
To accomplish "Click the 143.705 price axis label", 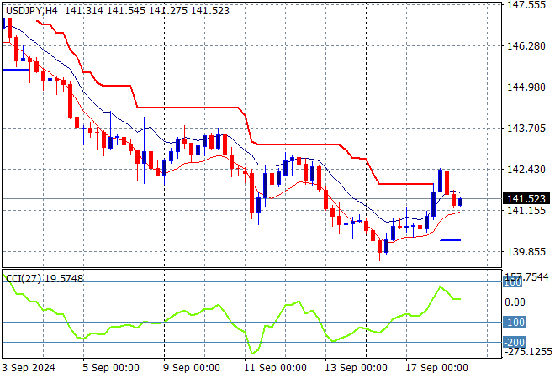I will tap(526, 128).
